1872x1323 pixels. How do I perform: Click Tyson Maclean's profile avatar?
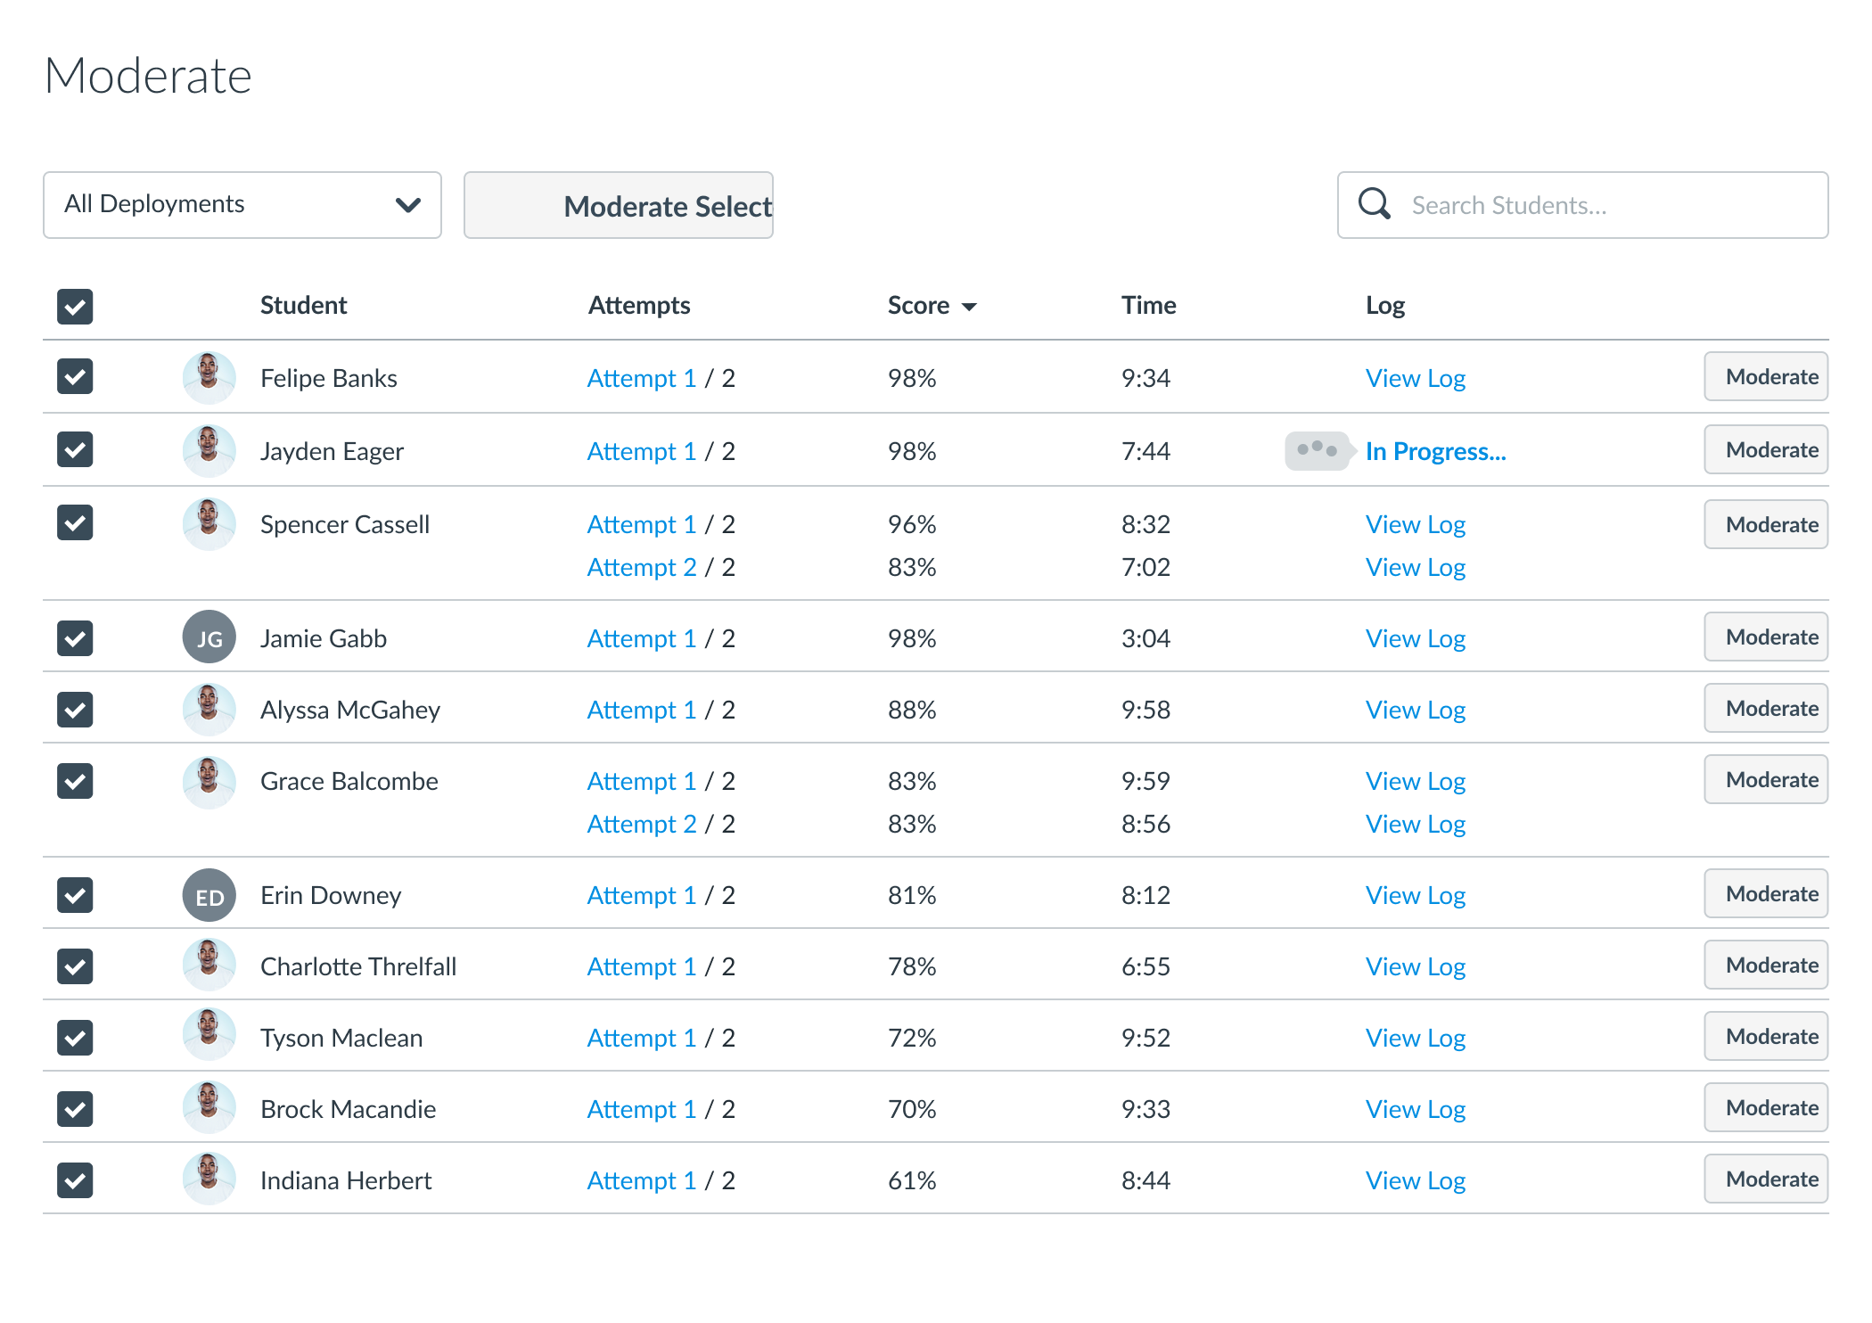(x=209, y=1036)
